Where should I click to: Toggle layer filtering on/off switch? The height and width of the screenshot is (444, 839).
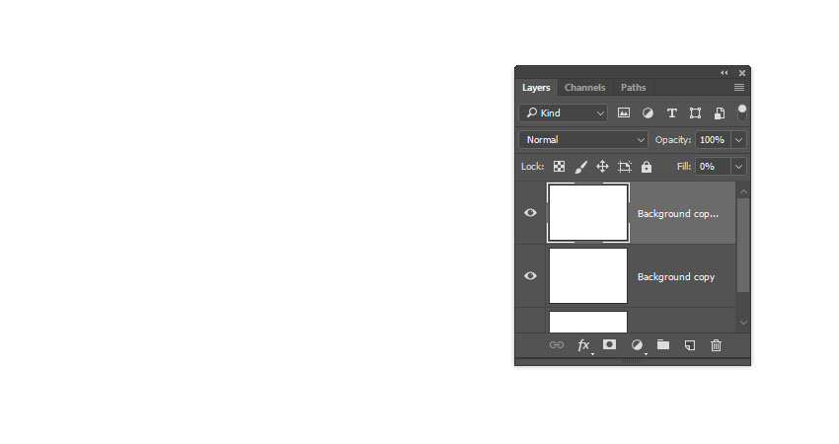click(x=741, y=112)
